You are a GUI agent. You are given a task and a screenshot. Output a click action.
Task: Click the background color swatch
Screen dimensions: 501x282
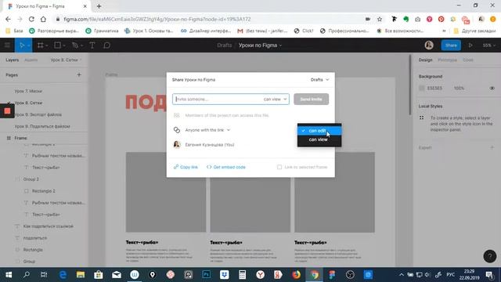pyautogui.click(x=421, y=88)
